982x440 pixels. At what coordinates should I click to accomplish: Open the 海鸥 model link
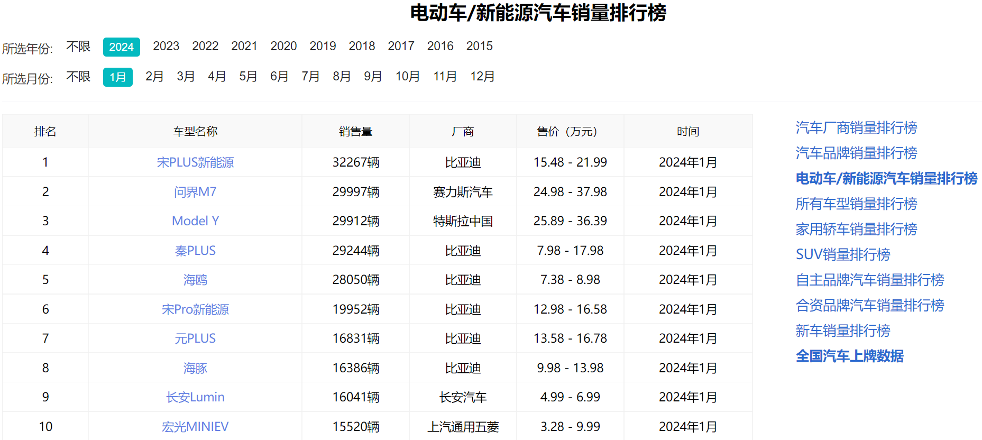coord(195,280)
